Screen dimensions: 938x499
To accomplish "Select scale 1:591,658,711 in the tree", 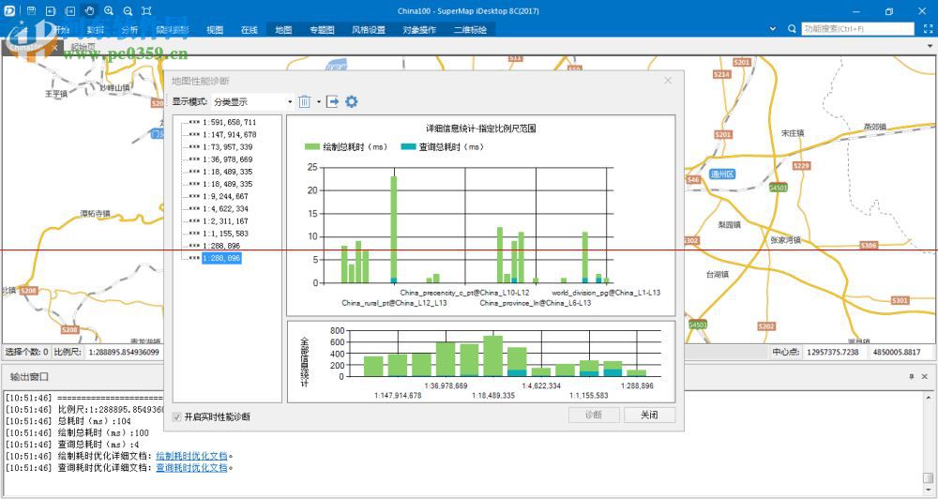I will [x=229, y=122].
